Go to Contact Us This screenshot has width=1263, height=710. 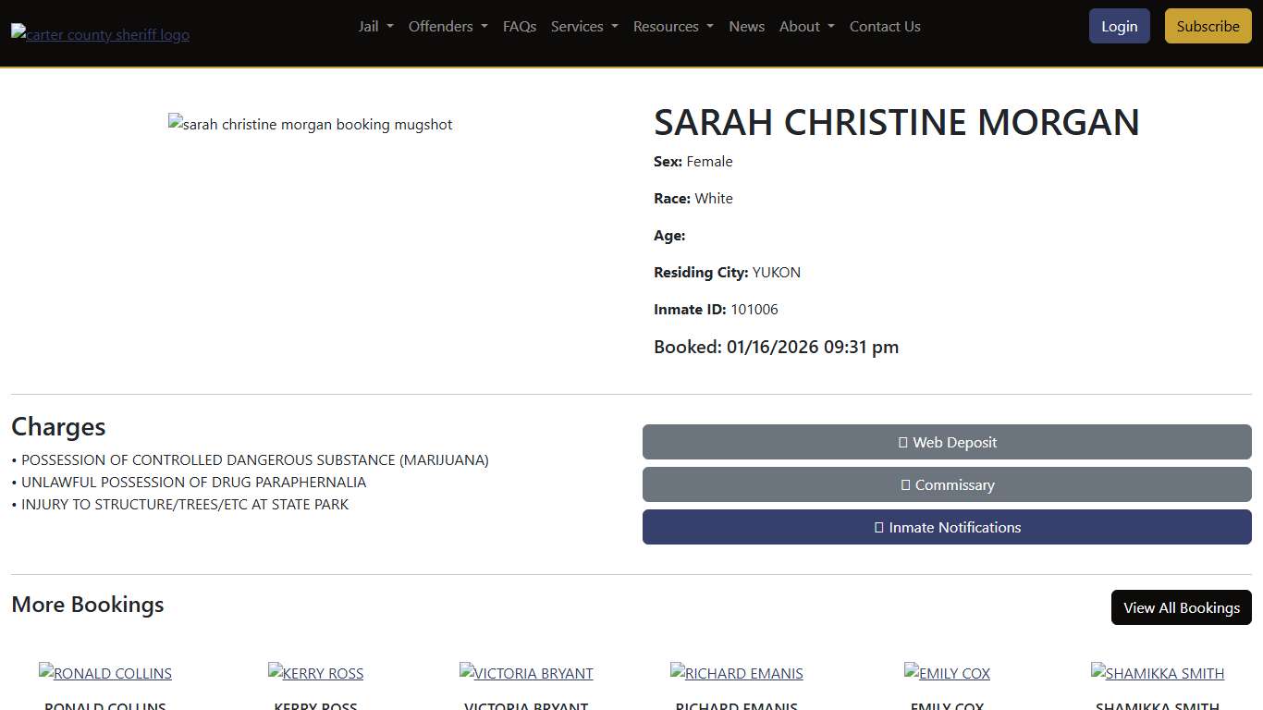(884, 26)
